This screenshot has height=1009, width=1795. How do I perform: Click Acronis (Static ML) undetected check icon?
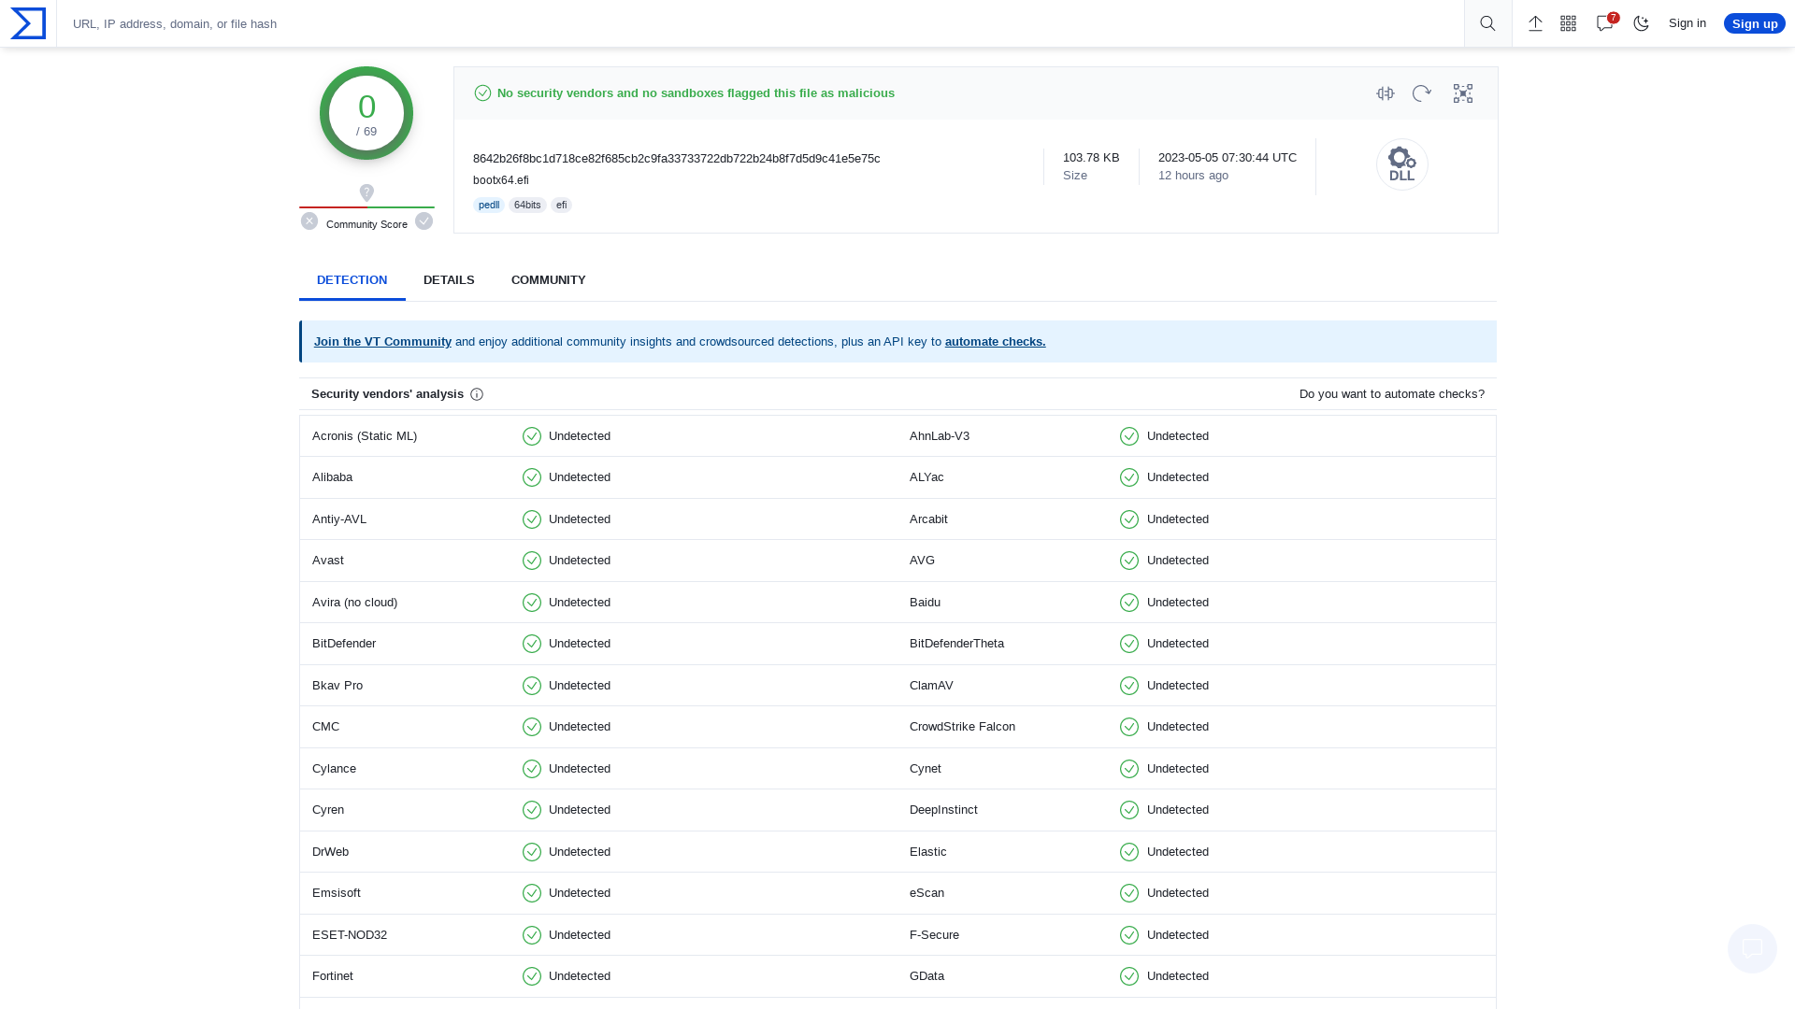[x=532, y=436]
